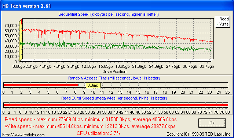
Task: Click the CPU utilization: 2.7% text
Action: [x=99, y=133]
